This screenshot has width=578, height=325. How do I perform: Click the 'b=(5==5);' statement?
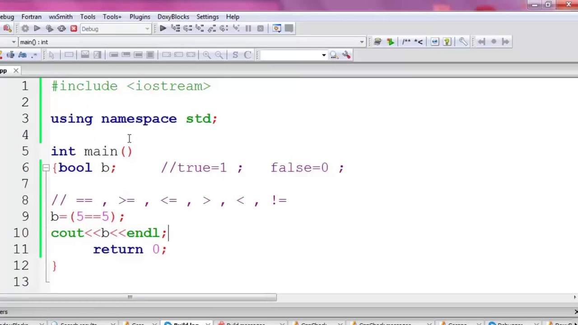[88, 217]
